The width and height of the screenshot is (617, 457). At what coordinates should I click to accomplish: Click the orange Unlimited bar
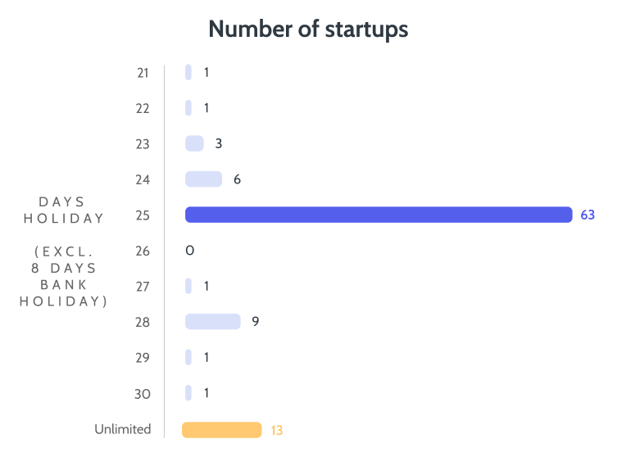(x=221, y=430)
